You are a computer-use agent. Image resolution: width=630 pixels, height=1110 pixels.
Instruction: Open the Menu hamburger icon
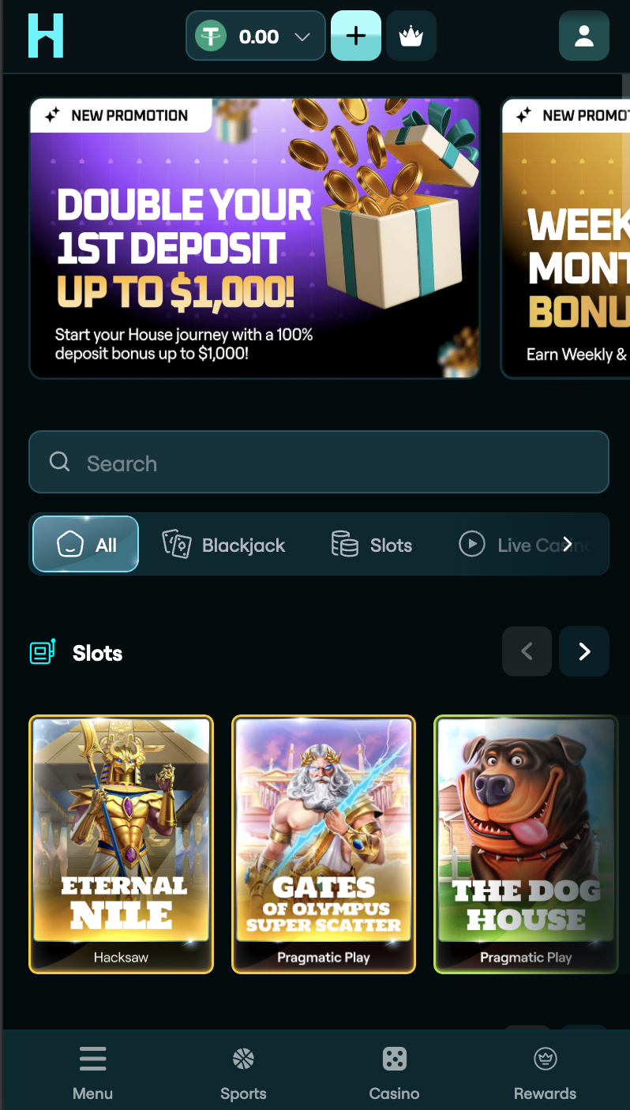point(93,1059)
